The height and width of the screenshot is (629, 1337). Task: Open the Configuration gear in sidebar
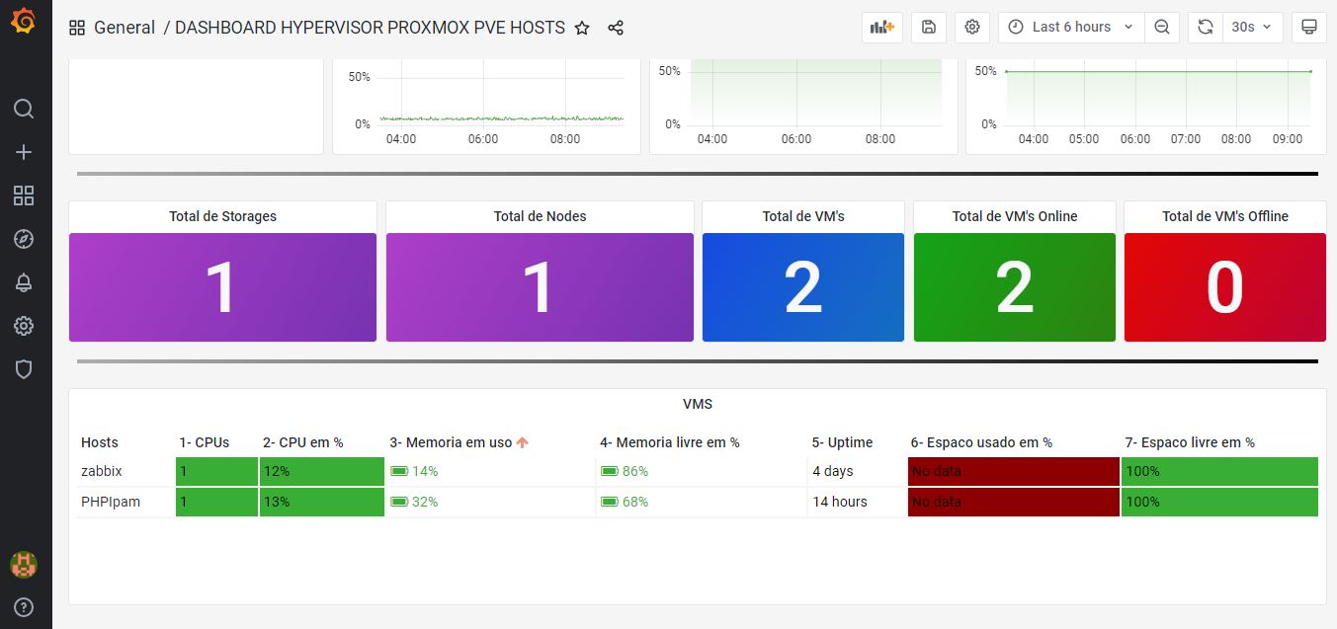click(24, 326)
